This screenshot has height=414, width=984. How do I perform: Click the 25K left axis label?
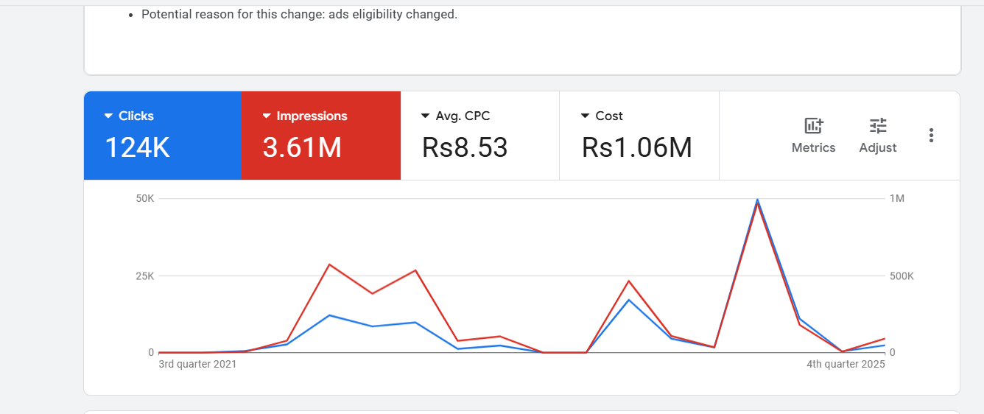click(x=144, y=276)
